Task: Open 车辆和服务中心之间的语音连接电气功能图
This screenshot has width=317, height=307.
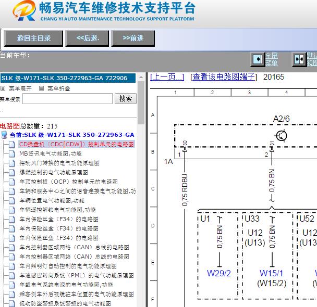Action: (78, 191)
